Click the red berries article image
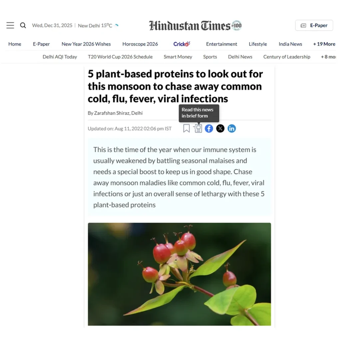 click(179, 274)
